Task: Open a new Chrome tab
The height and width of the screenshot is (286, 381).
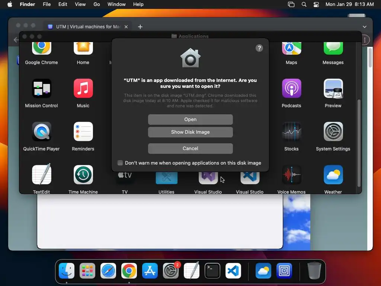Action: pos(140,27)
